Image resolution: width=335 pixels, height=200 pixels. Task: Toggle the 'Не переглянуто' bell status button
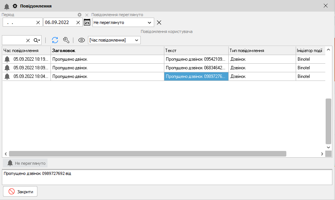25,163
